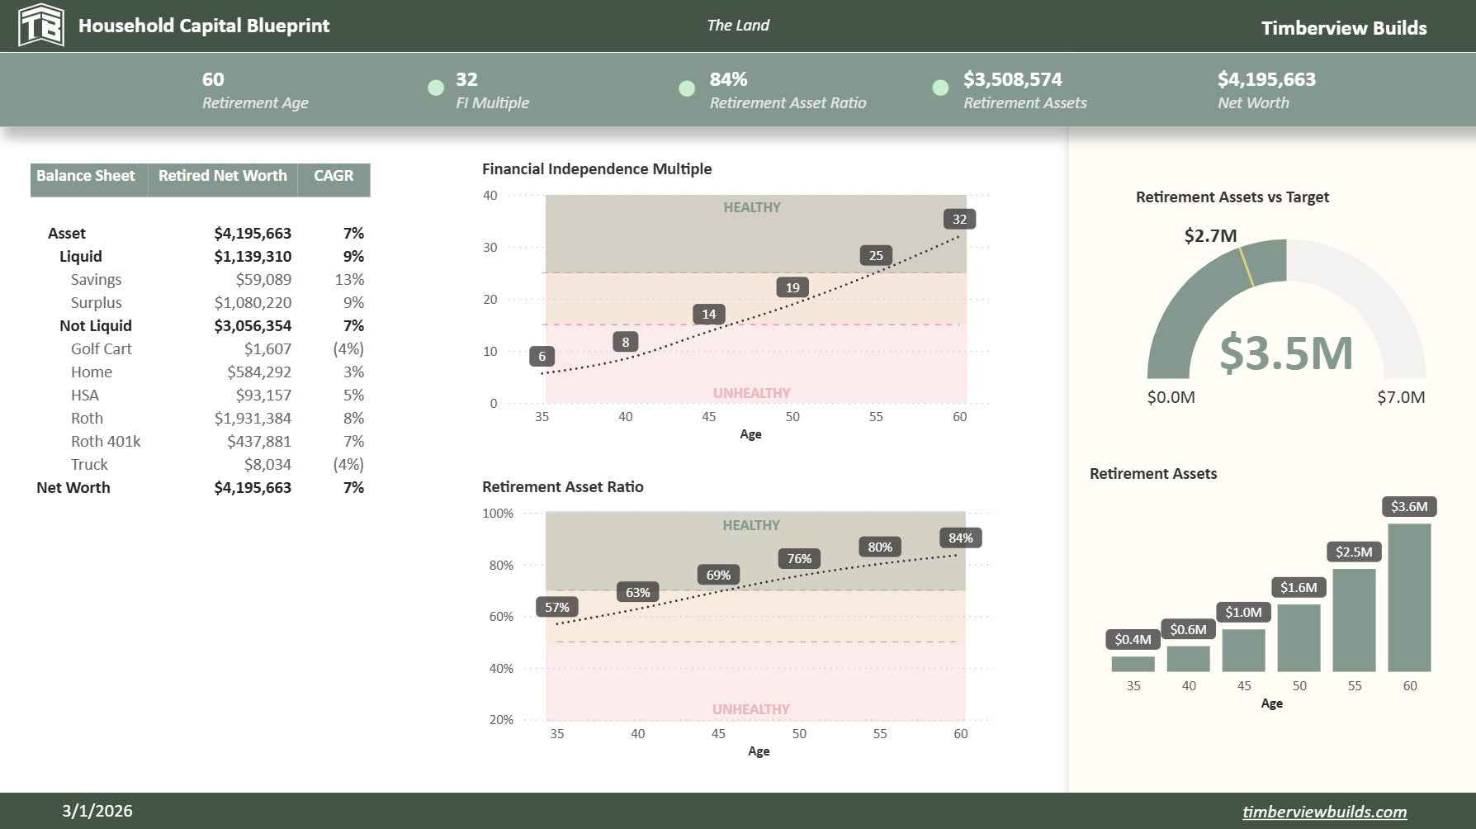Select the $3.6M data label in Retirement Assets chart
The height and width of the screenshot is (829, 1476).
[x=1409, y=506]
